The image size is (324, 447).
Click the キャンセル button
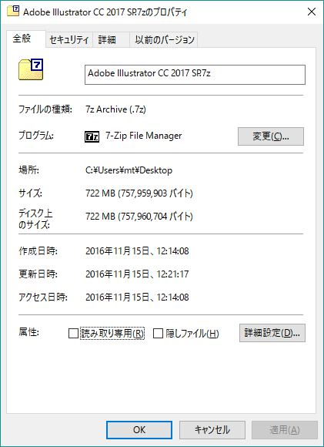(212, 430)
